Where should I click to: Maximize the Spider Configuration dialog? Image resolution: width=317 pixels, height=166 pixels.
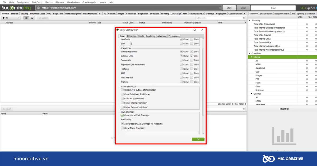click(195, 30)
